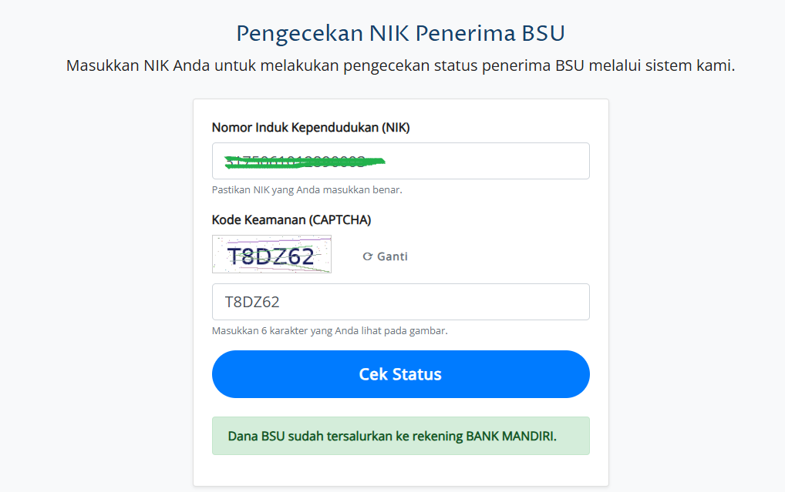This screenshot has width=785, height=492.
Task: Click the circular refresh icon beside Ganti
Action: pos(368,256)
